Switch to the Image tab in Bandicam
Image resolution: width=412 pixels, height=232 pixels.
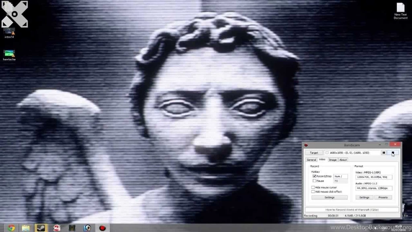pyautogui.click(x=333, y=160)
